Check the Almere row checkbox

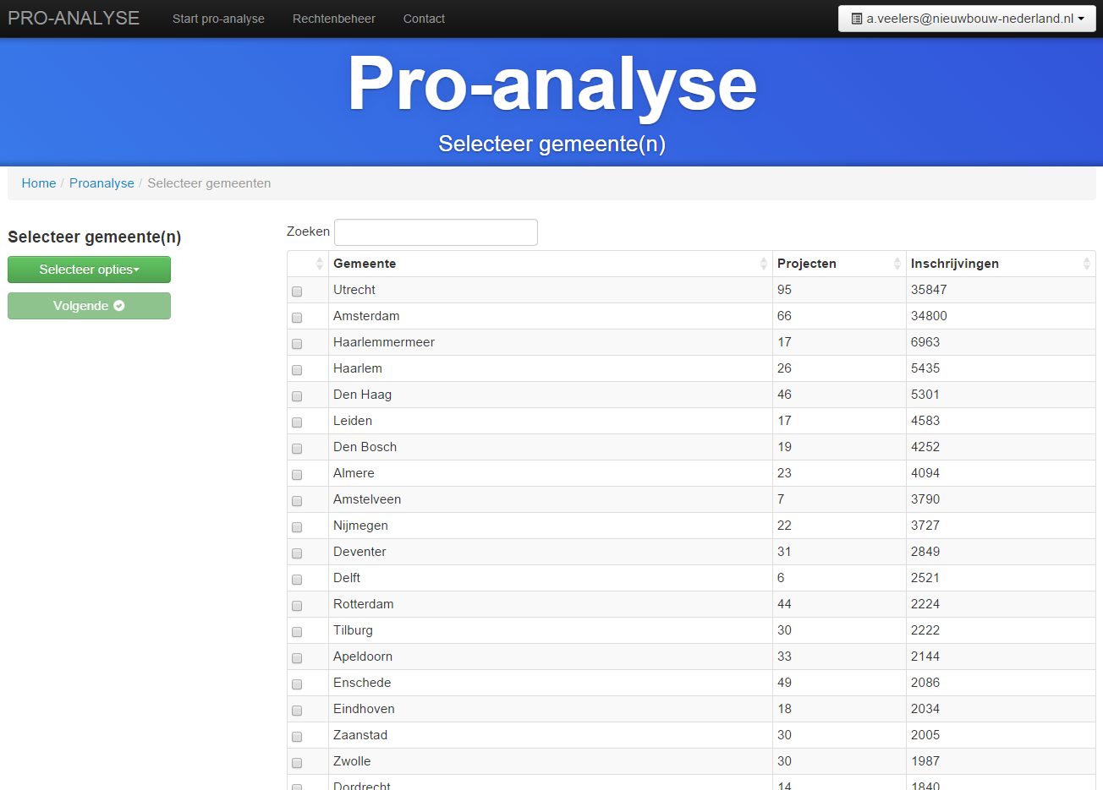click(x=297, y=474)
